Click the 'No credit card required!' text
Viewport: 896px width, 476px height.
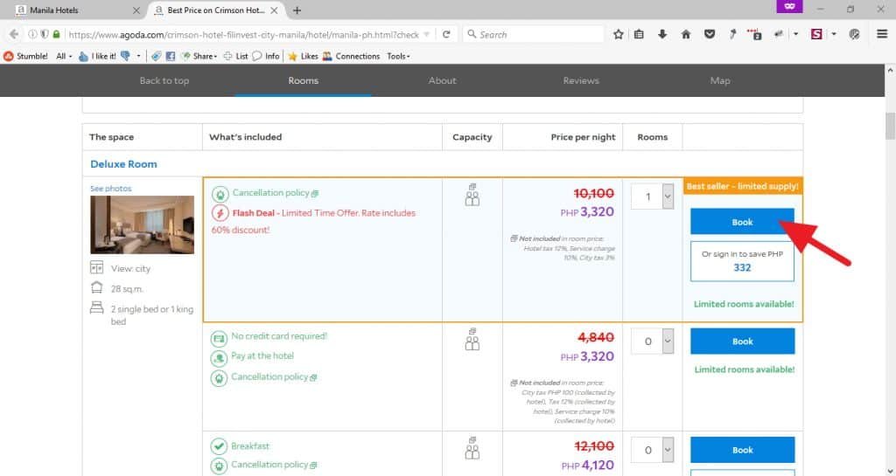[x=279, y=335]
